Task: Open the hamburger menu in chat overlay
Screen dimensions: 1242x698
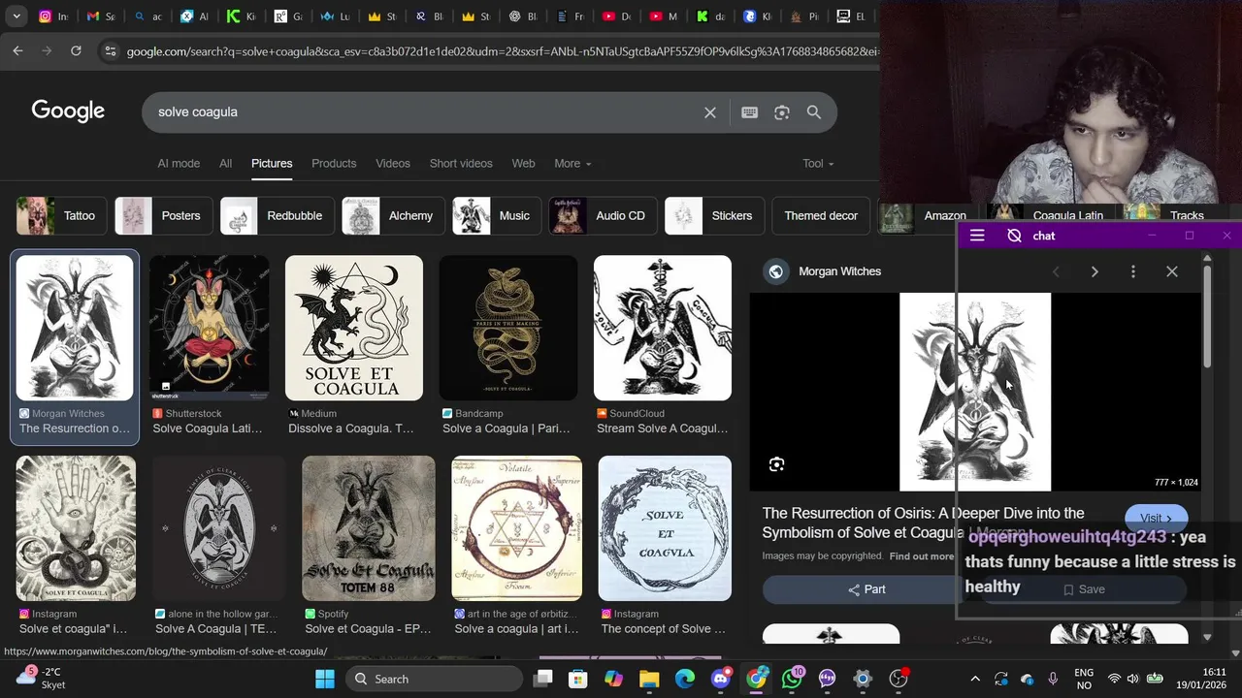Action: (x=977, y=236)
